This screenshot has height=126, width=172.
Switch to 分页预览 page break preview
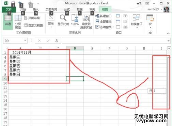tap(18, 22)
